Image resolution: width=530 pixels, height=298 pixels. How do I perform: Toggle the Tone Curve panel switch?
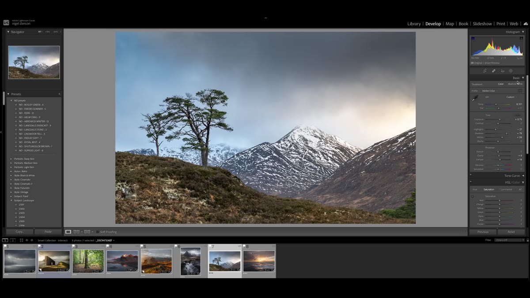pyautogui.click(x=470, y=175)
